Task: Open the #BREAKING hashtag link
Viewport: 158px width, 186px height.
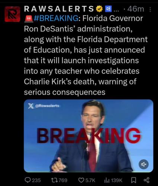Action: pos(56,18)
